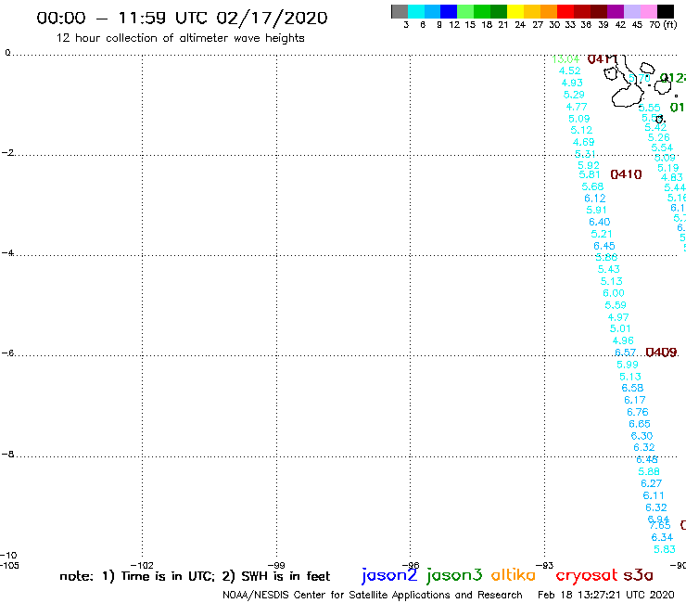Click the 0410 pass label
Screen dimensions: 686x603
tap(626, 174)
